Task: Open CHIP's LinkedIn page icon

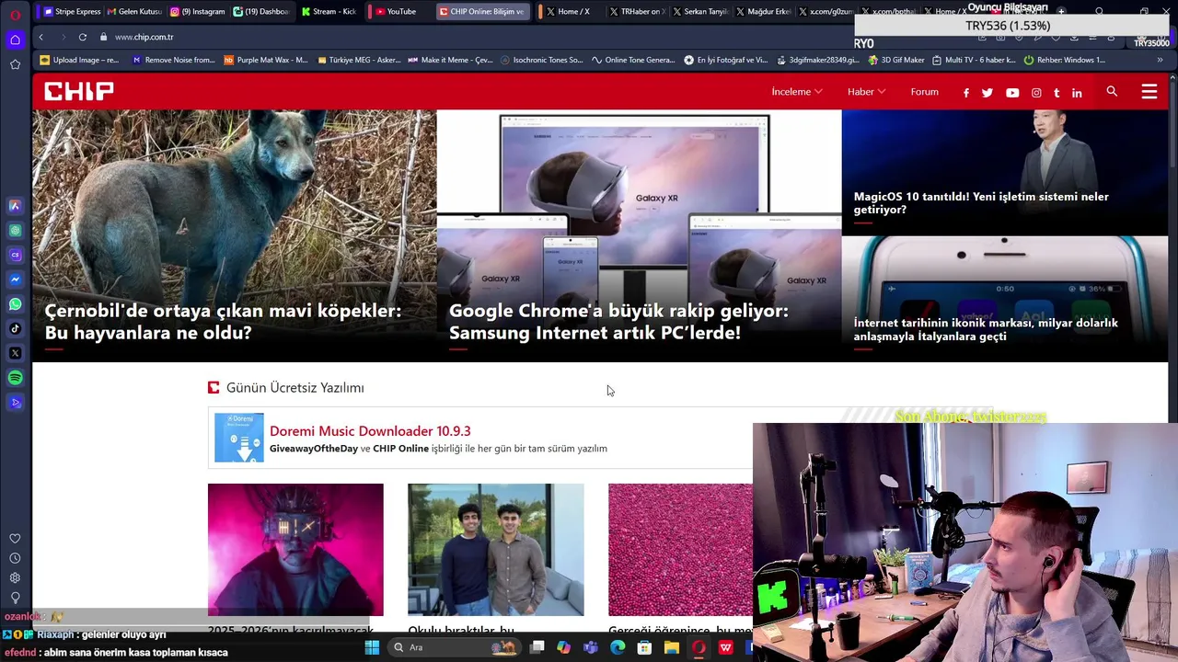Action: pyautogui.click(x=1077, y=93)
